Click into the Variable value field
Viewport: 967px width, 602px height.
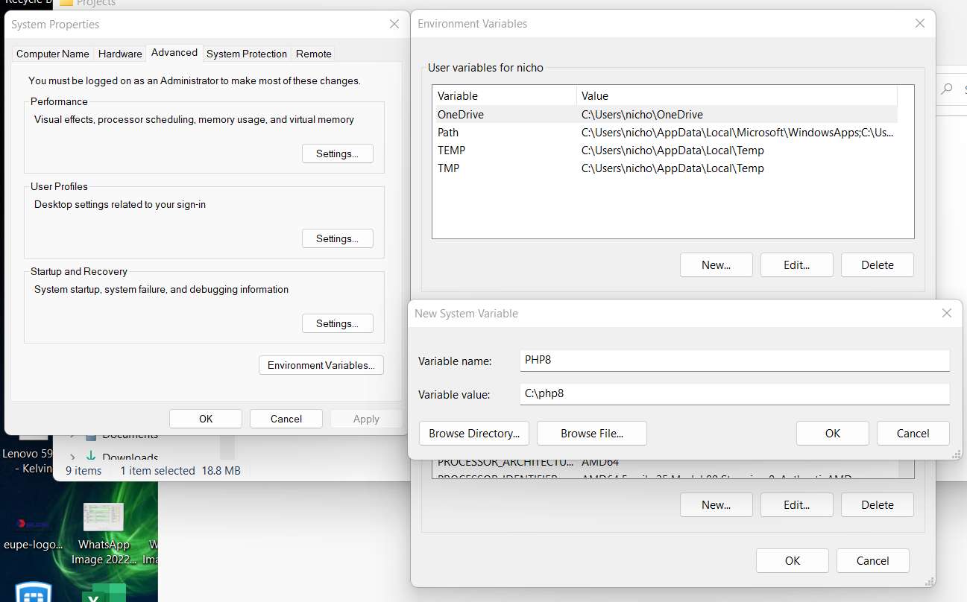click(x=734, y=393)
